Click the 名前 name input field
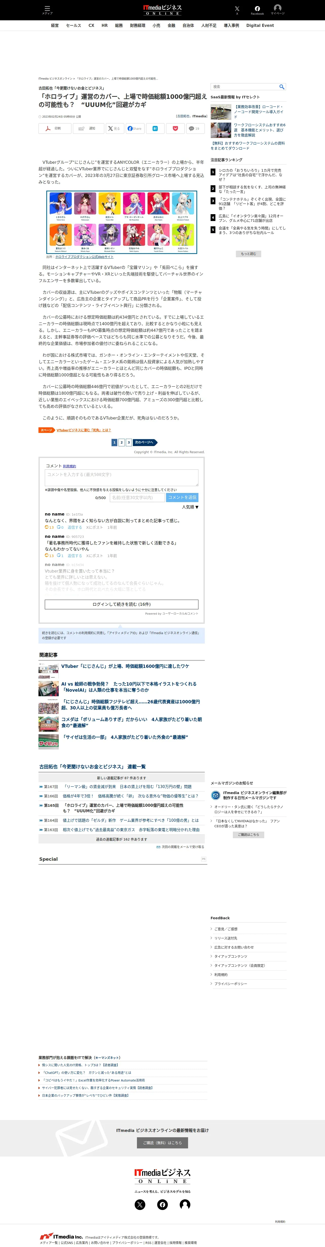 pos(137,497)
